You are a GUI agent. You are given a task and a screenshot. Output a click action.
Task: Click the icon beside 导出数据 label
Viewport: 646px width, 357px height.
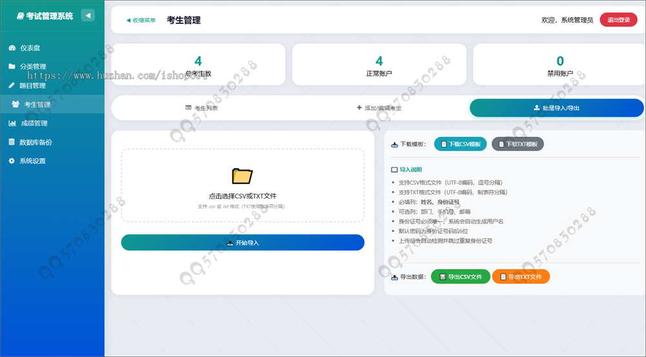coord(394,277)
